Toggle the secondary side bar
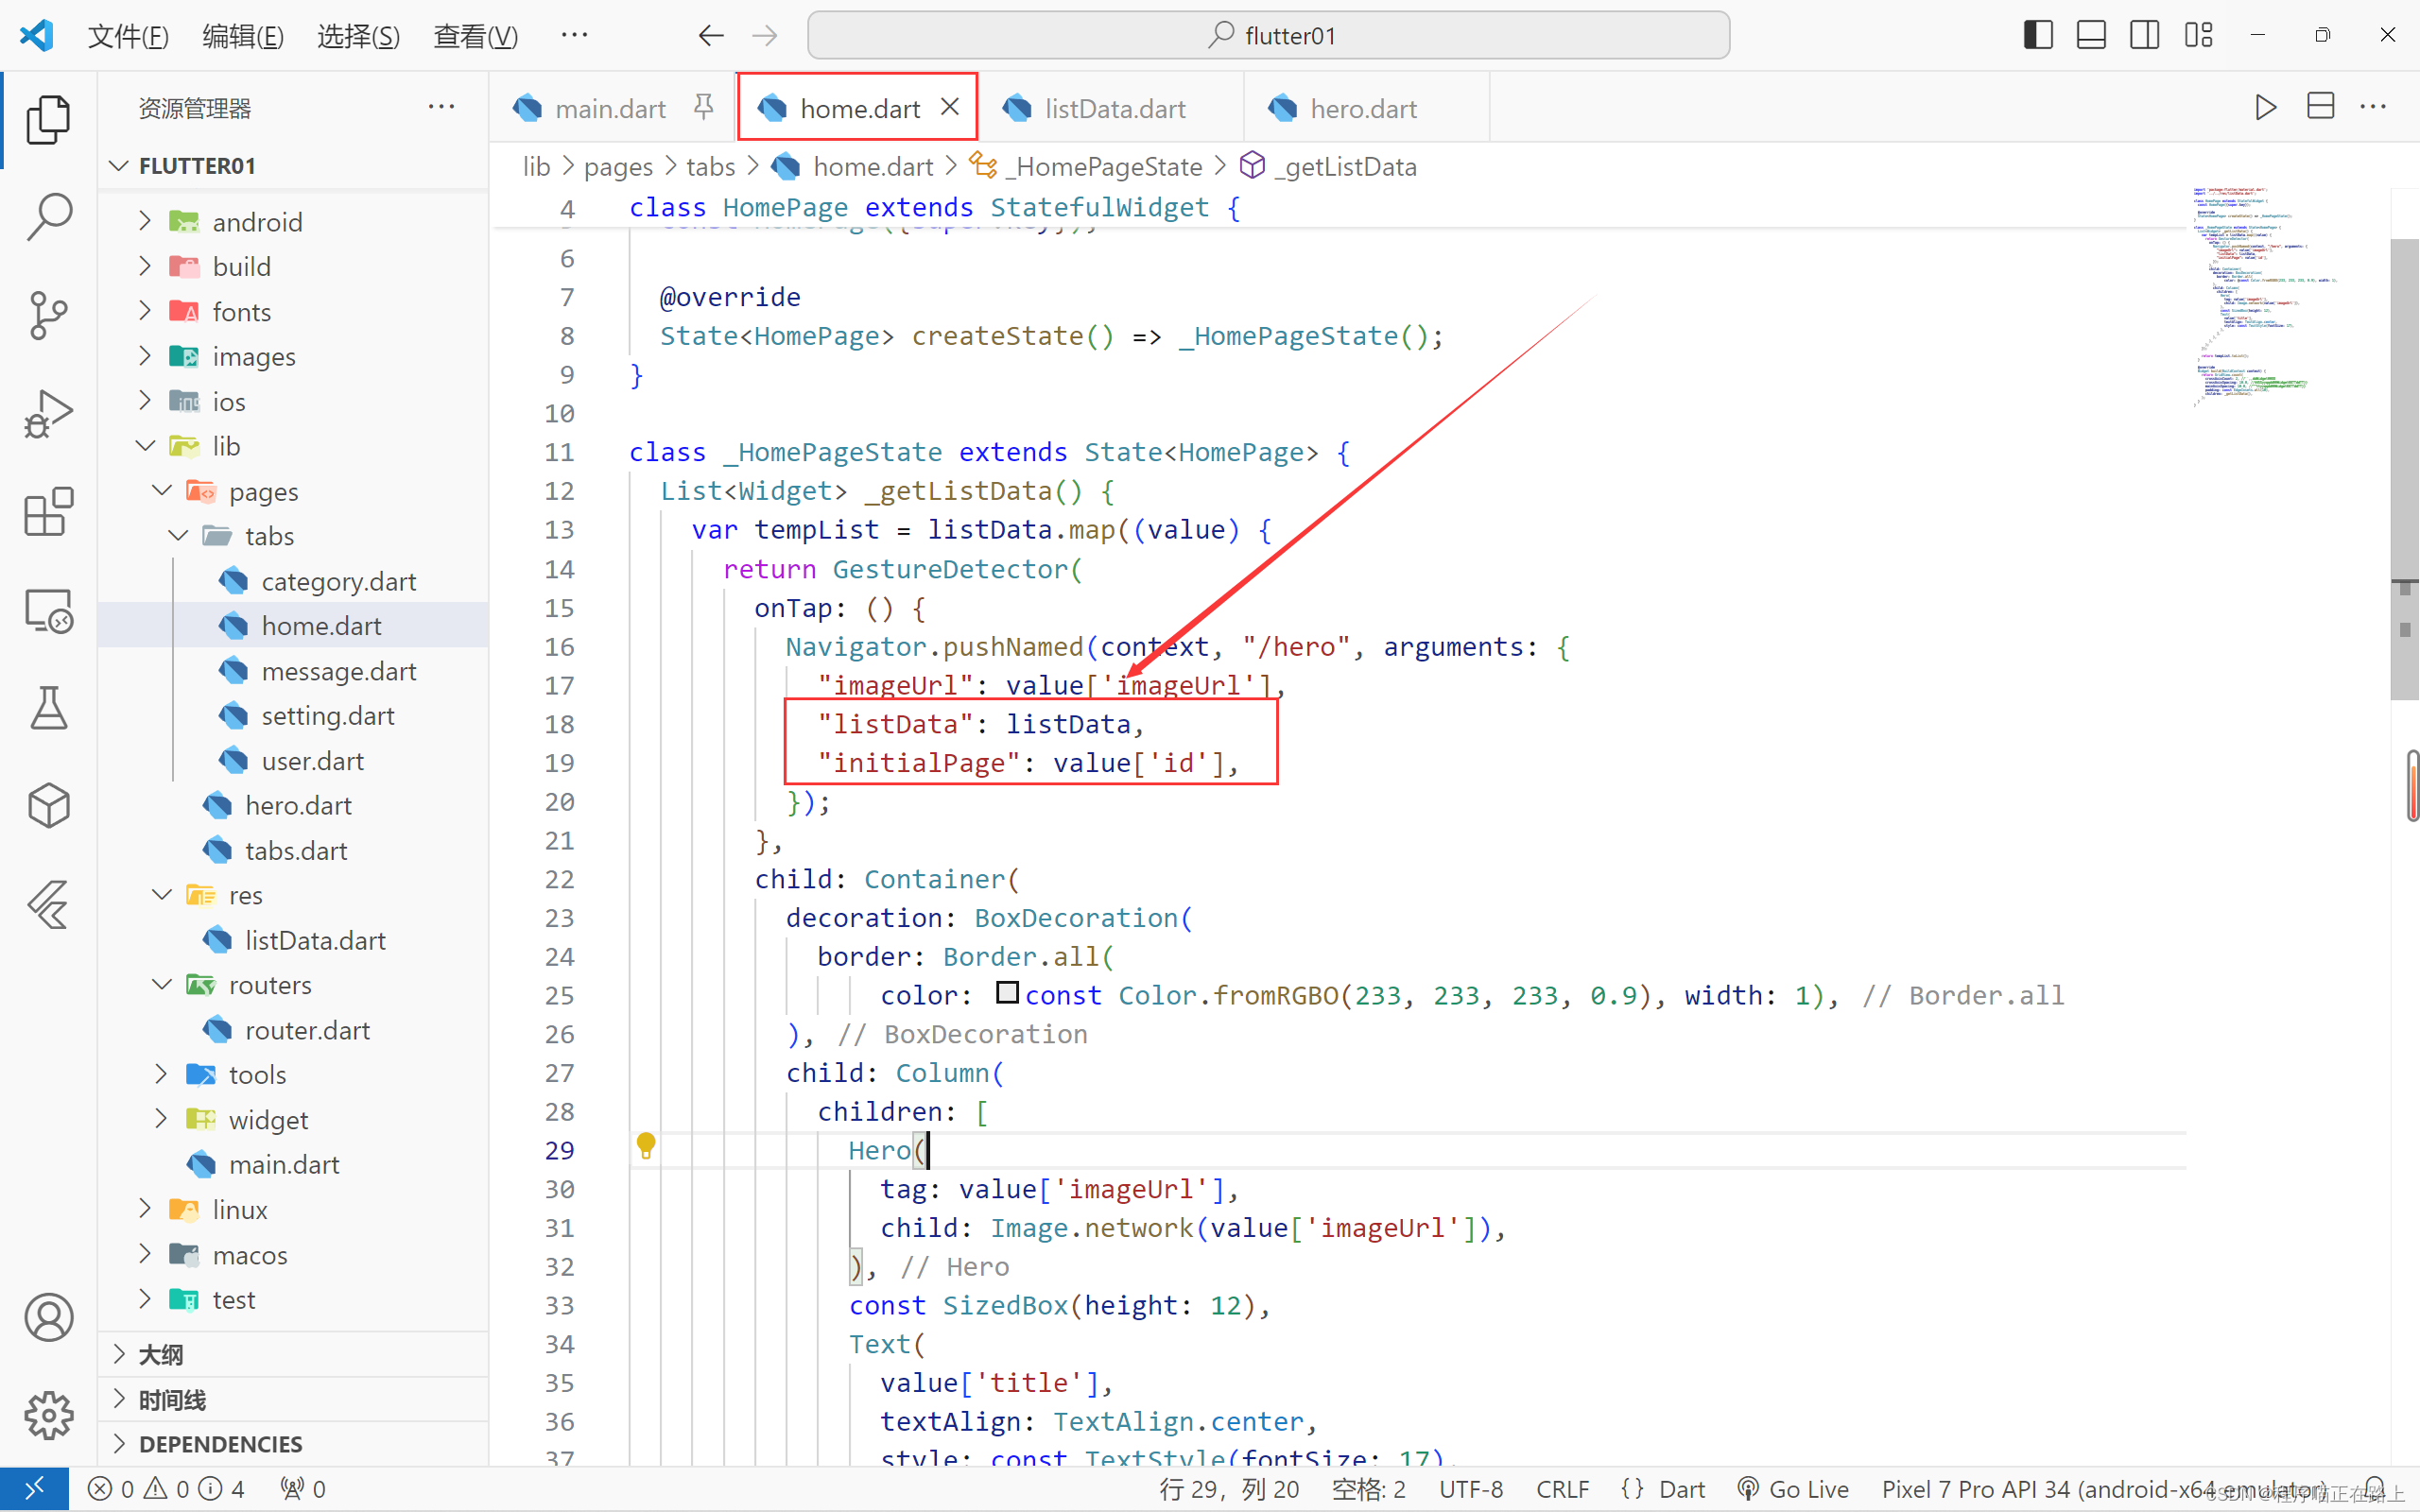Image resolution: width=2420 pixels, height=1512 pixels. (x=2144, y=35)
